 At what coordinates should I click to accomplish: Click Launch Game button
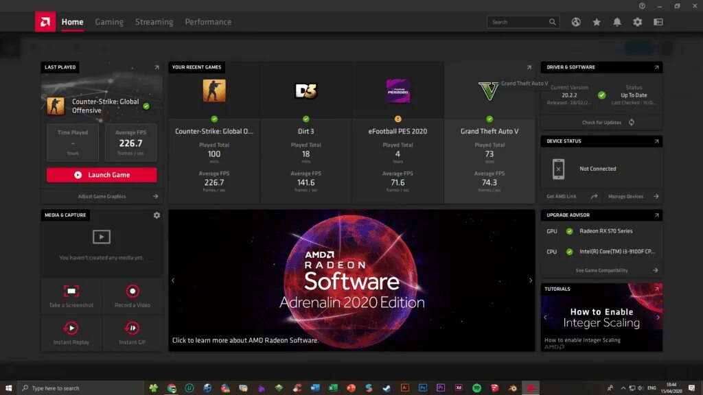point(102,175)
